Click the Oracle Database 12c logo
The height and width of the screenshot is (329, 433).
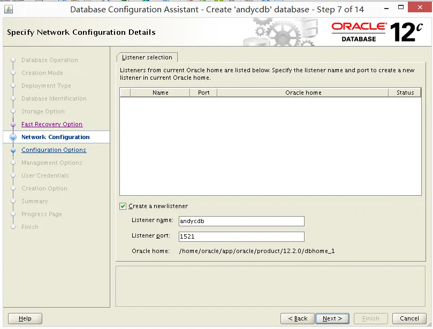click(x=377, y=32)
